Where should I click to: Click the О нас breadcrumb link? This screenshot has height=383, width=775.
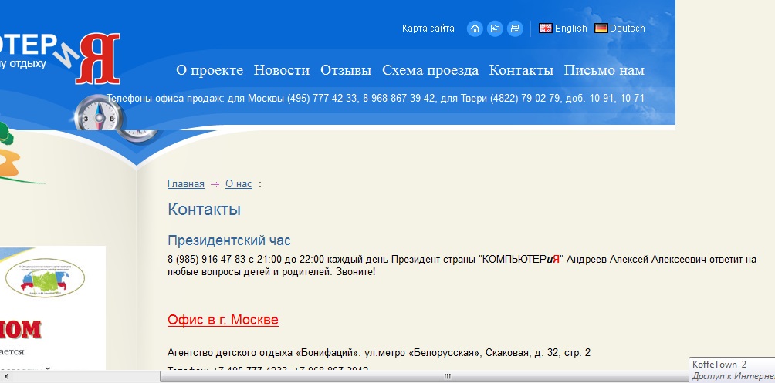239,184
